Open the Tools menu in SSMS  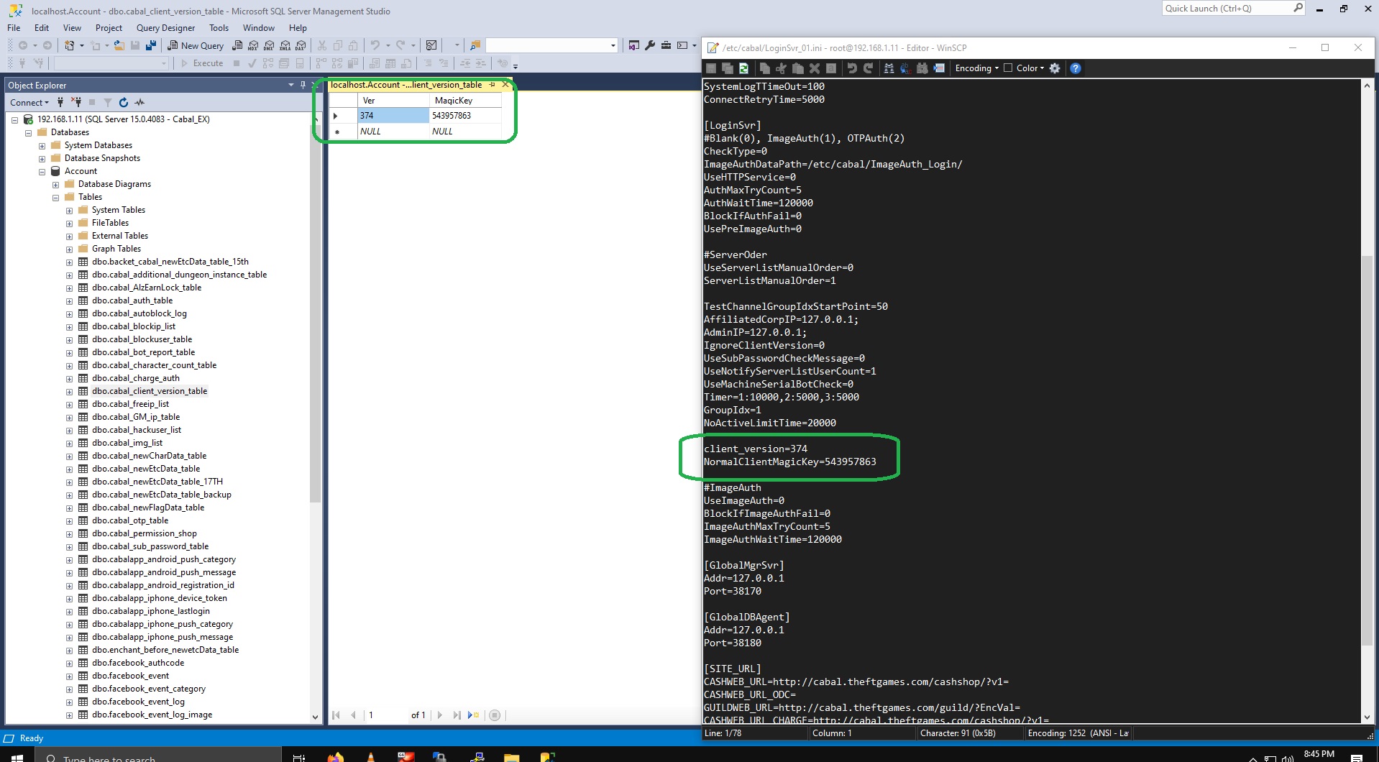click(x=219, y=28)
